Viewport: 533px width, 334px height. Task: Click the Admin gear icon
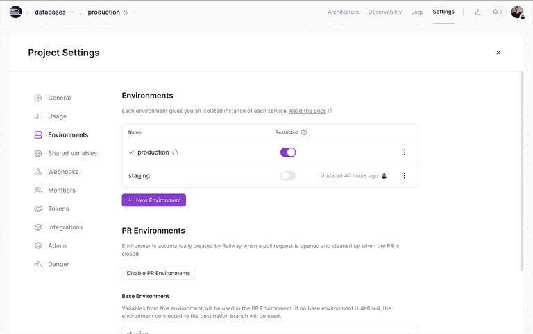(38, 246)
